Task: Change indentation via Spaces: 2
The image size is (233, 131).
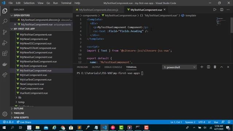Action: (190, 122)
